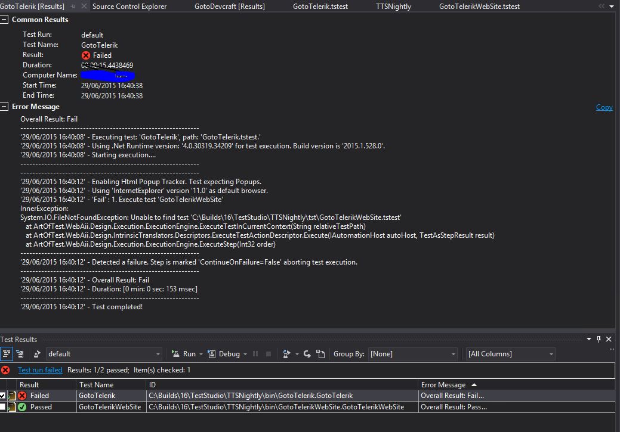The image size is (620, 432).
Task: Collapse the Error Message section
Action: click(4, 107)
